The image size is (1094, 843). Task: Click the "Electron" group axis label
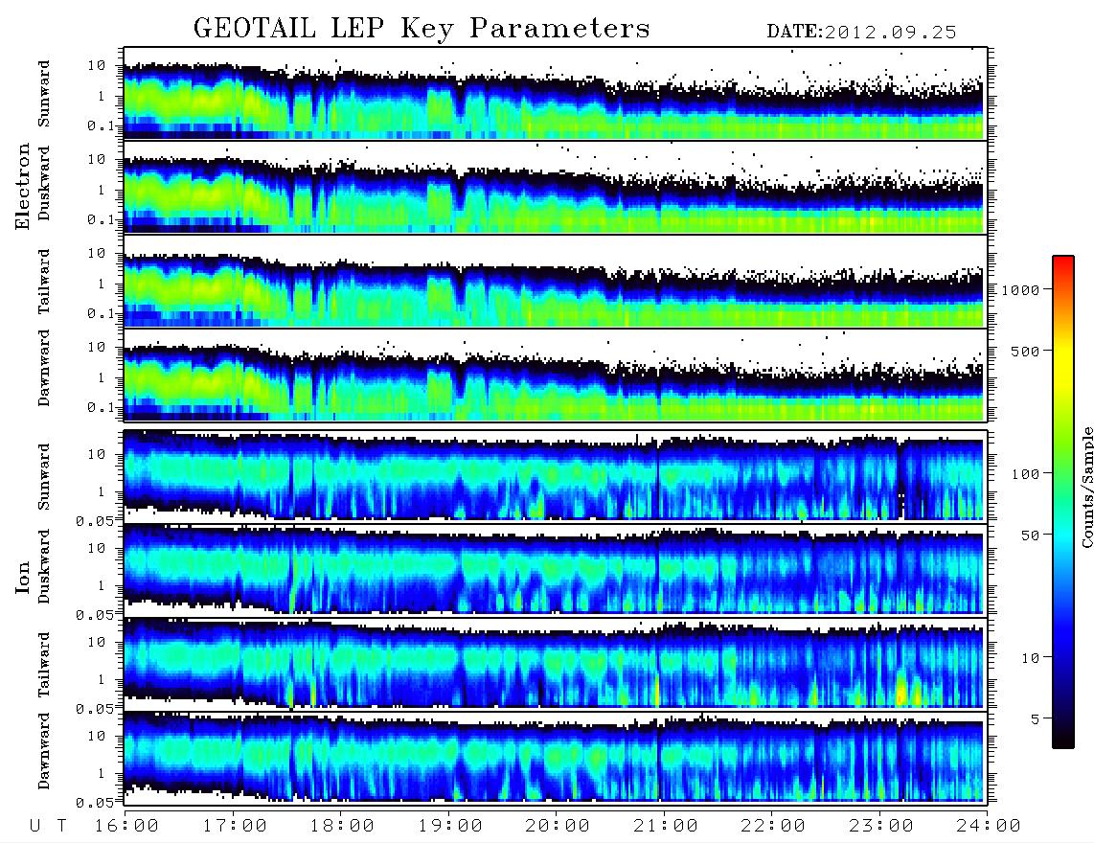[x=23, y=186]
